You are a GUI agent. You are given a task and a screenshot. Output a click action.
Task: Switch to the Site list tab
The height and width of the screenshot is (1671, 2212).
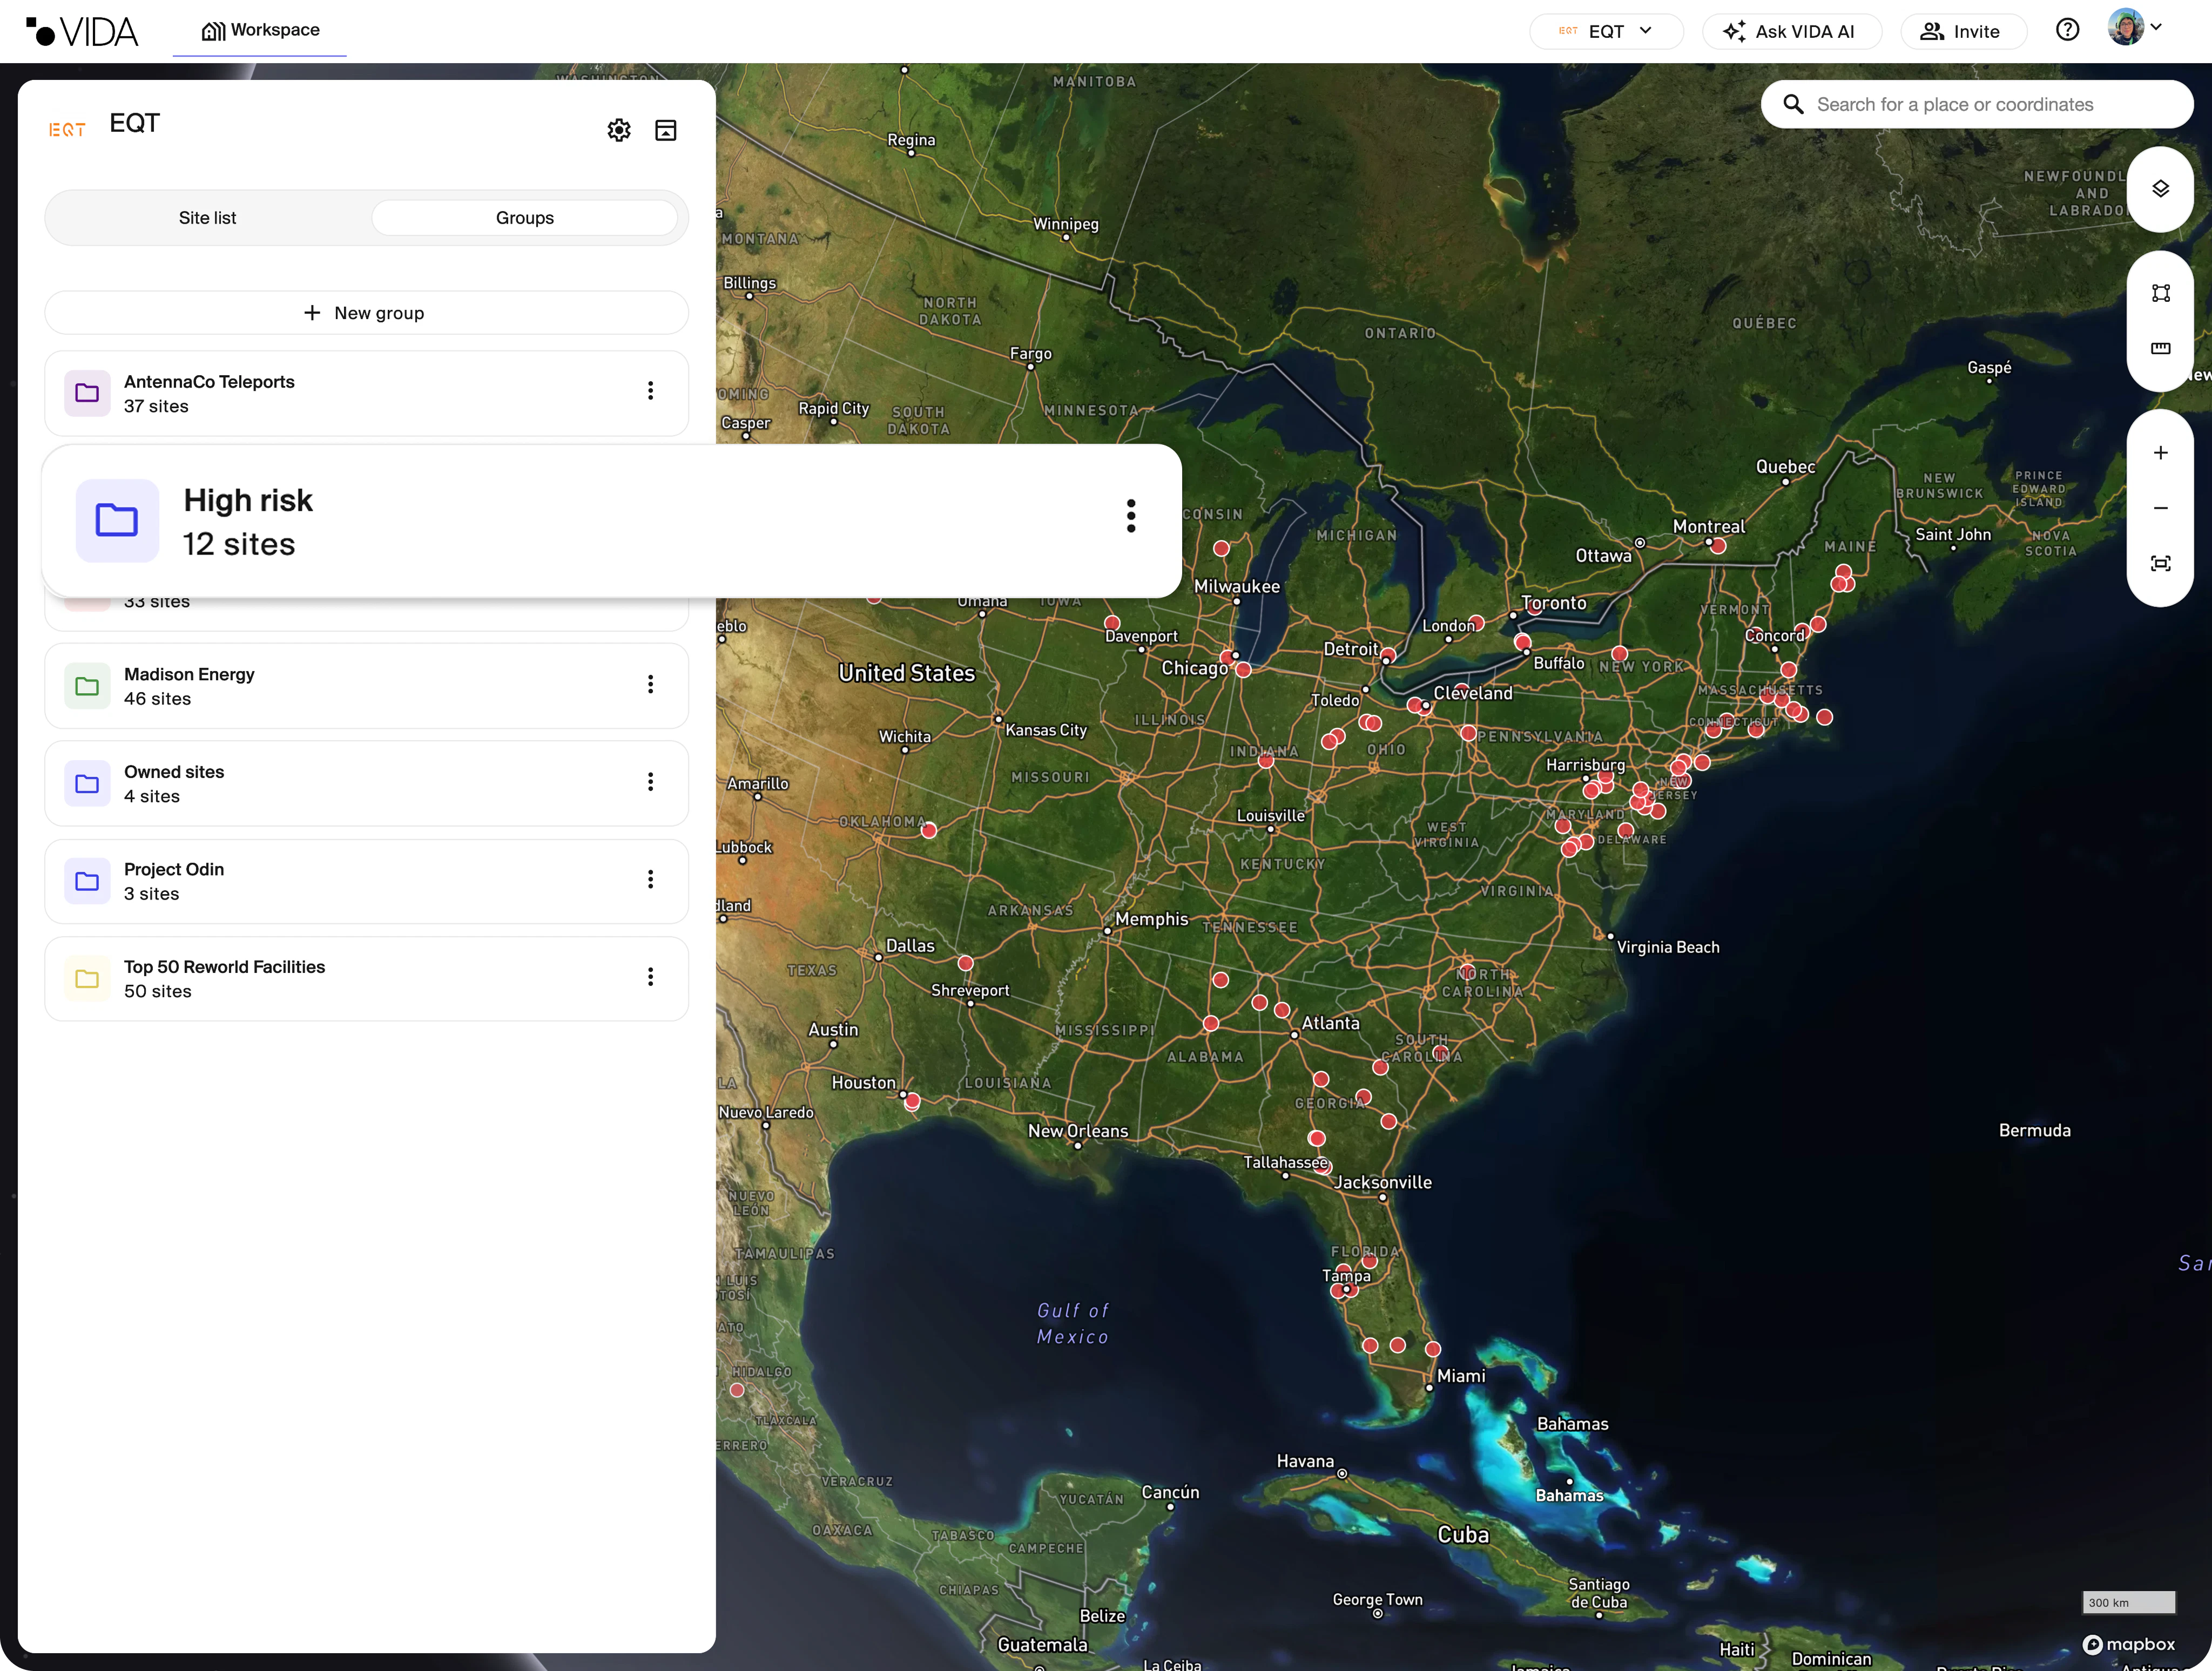[208, 218]
